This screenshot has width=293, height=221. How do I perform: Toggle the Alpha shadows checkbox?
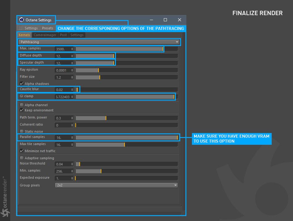22,83
